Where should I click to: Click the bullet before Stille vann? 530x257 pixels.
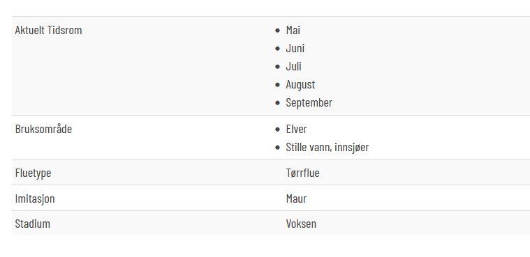point(278,148)
